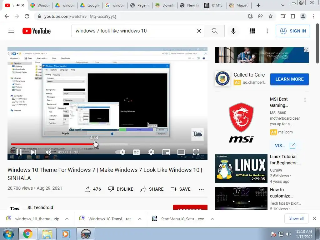The height and width of the screenshot is (240, 320).
Task: Toggle closed captions with the CC button
Action: [136, 152]
